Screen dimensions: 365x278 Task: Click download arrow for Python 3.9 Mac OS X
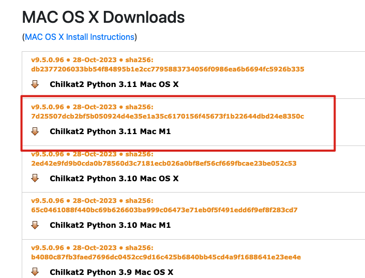(x=35, y=272)
